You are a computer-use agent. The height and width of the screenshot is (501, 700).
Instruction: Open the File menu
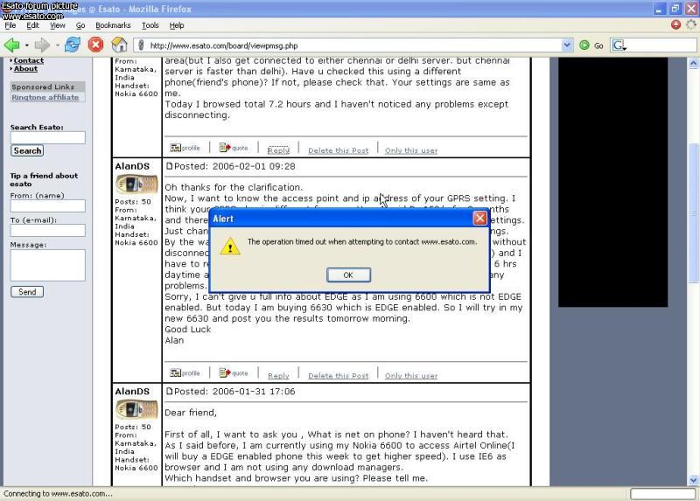pyautogui.click(x=10, y=25)
